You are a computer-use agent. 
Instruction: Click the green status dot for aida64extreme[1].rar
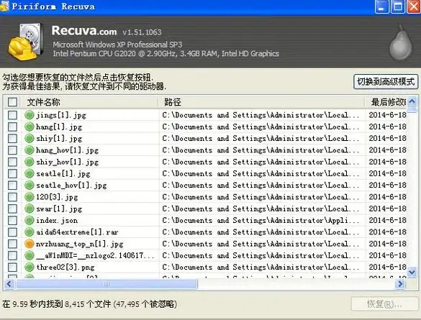point(30,232)
